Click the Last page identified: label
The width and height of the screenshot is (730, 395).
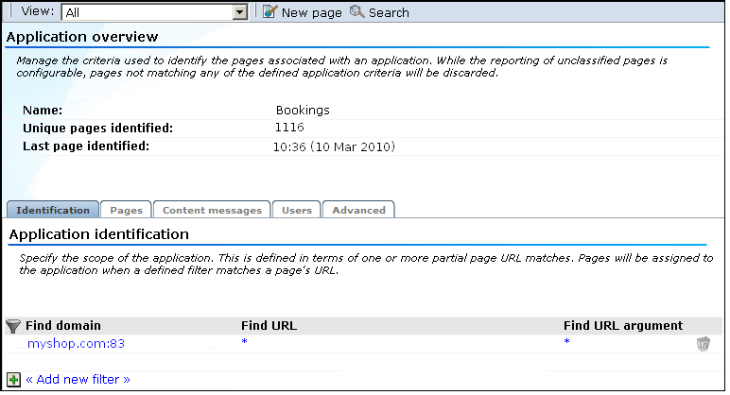[86, 146]
